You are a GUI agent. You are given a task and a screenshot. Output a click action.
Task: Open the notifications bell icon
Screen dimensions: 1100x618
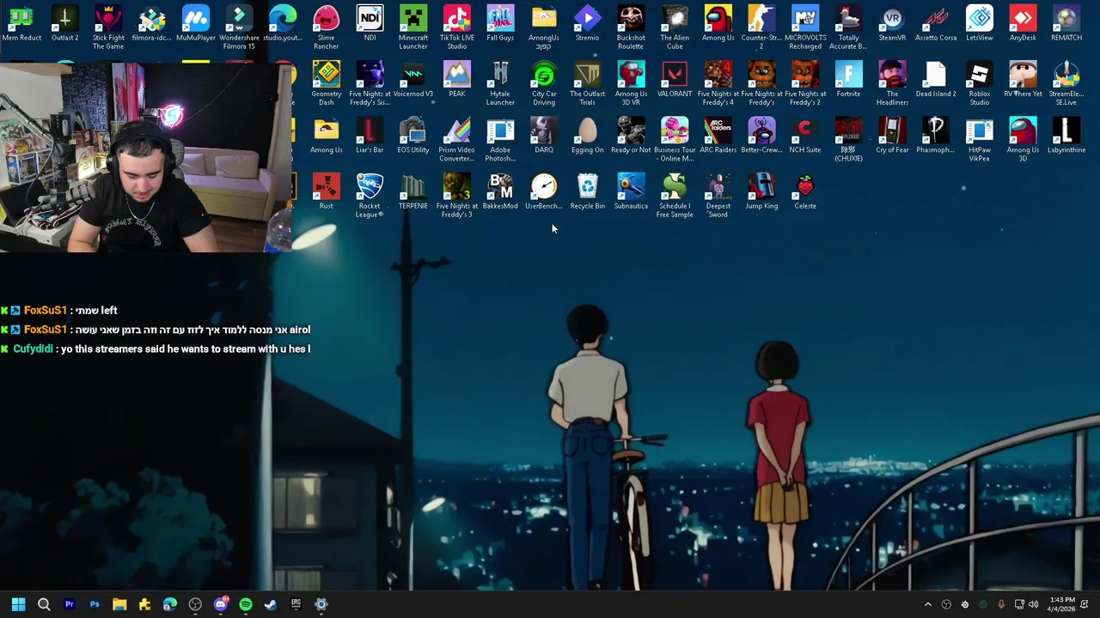[1086, 604]
